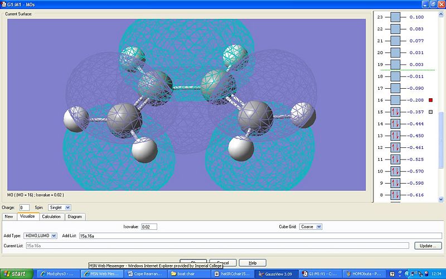This screenshot has height=279, width=446.
Task: Click the Help button
Action: (x=253, y=263)
